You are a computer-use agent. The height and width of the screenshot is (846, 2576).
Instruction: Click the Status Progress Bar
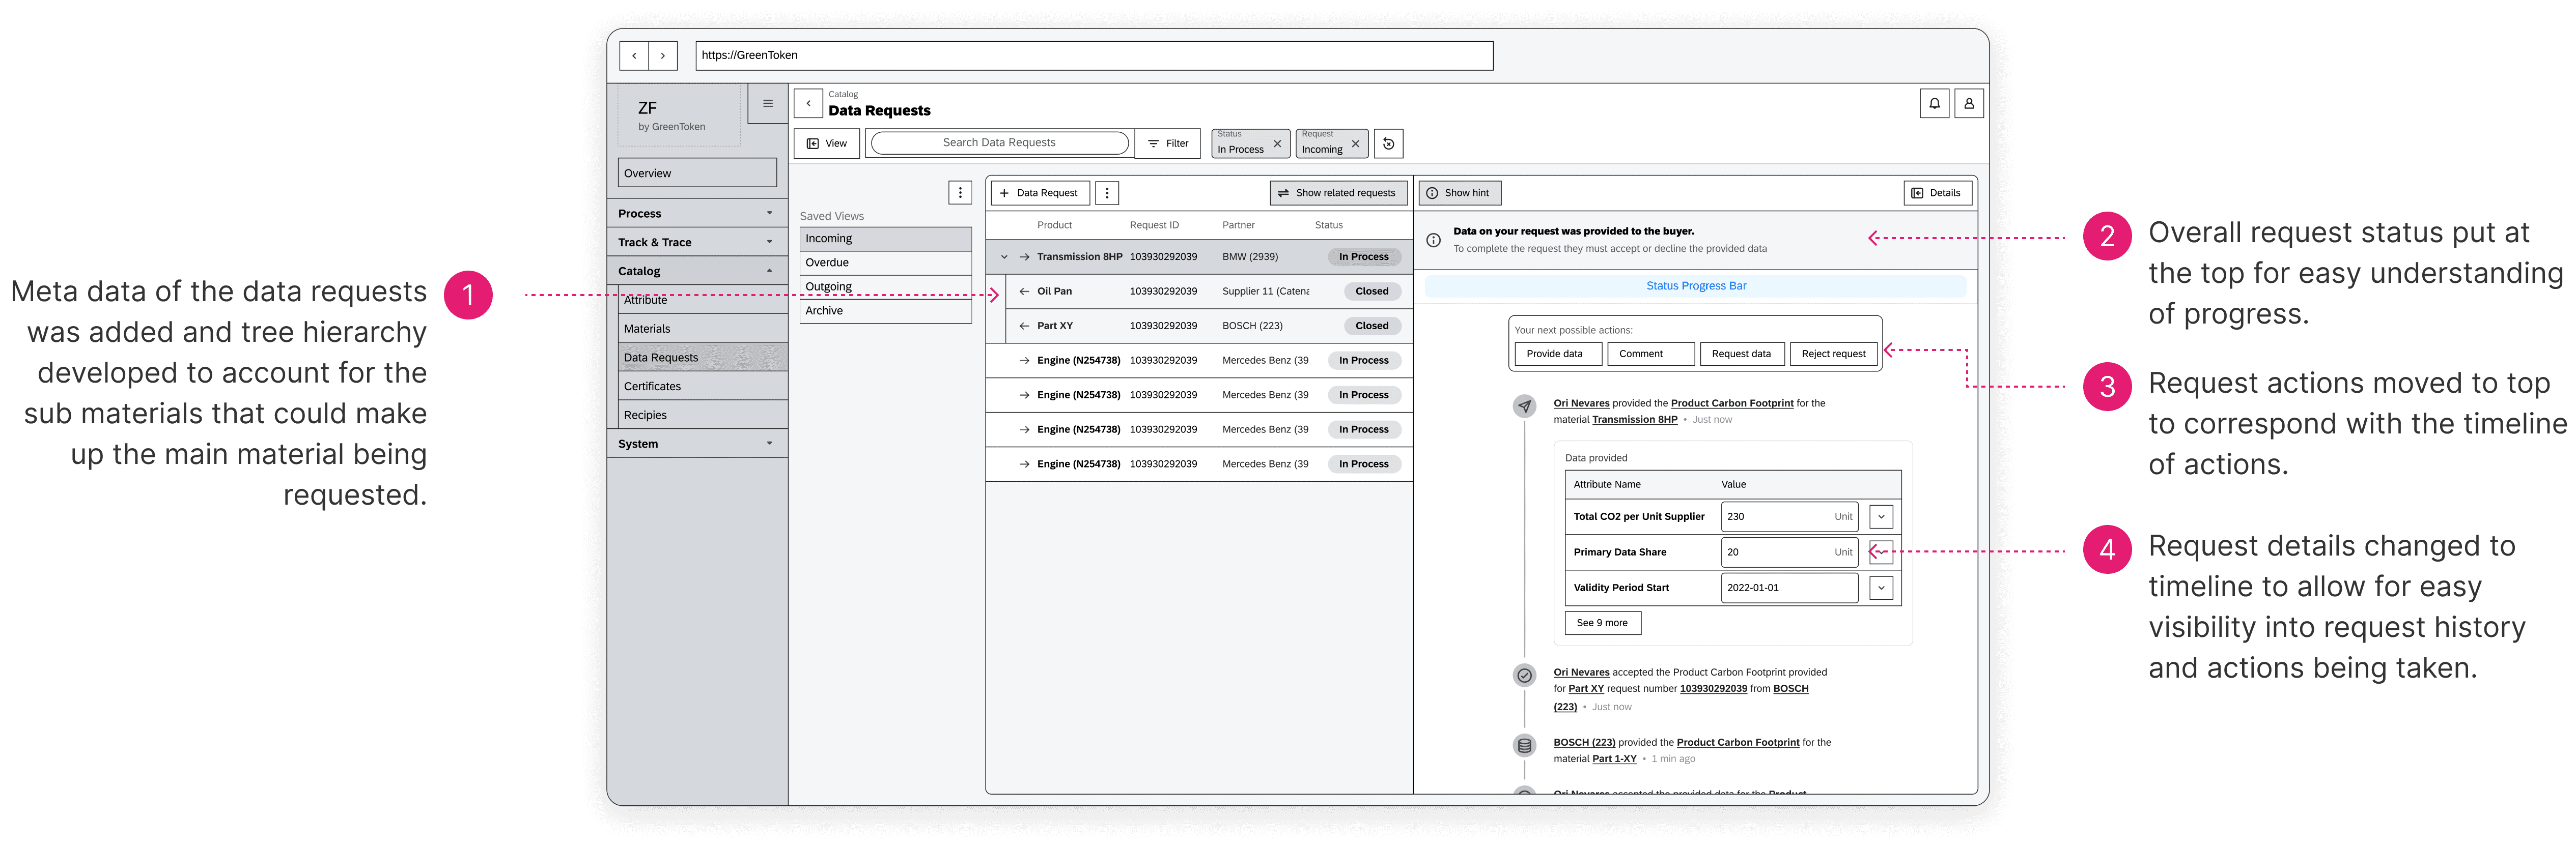tap(1695, 286)
